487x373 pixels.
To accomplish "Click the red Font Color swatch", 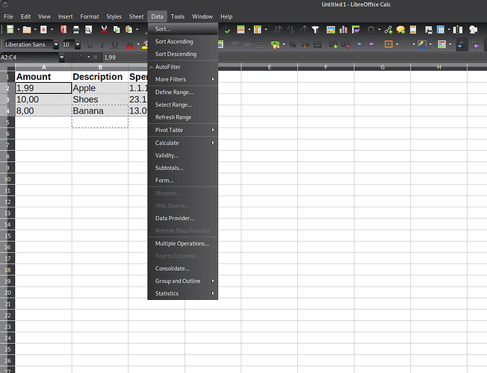I will click(x=130, y=44).
